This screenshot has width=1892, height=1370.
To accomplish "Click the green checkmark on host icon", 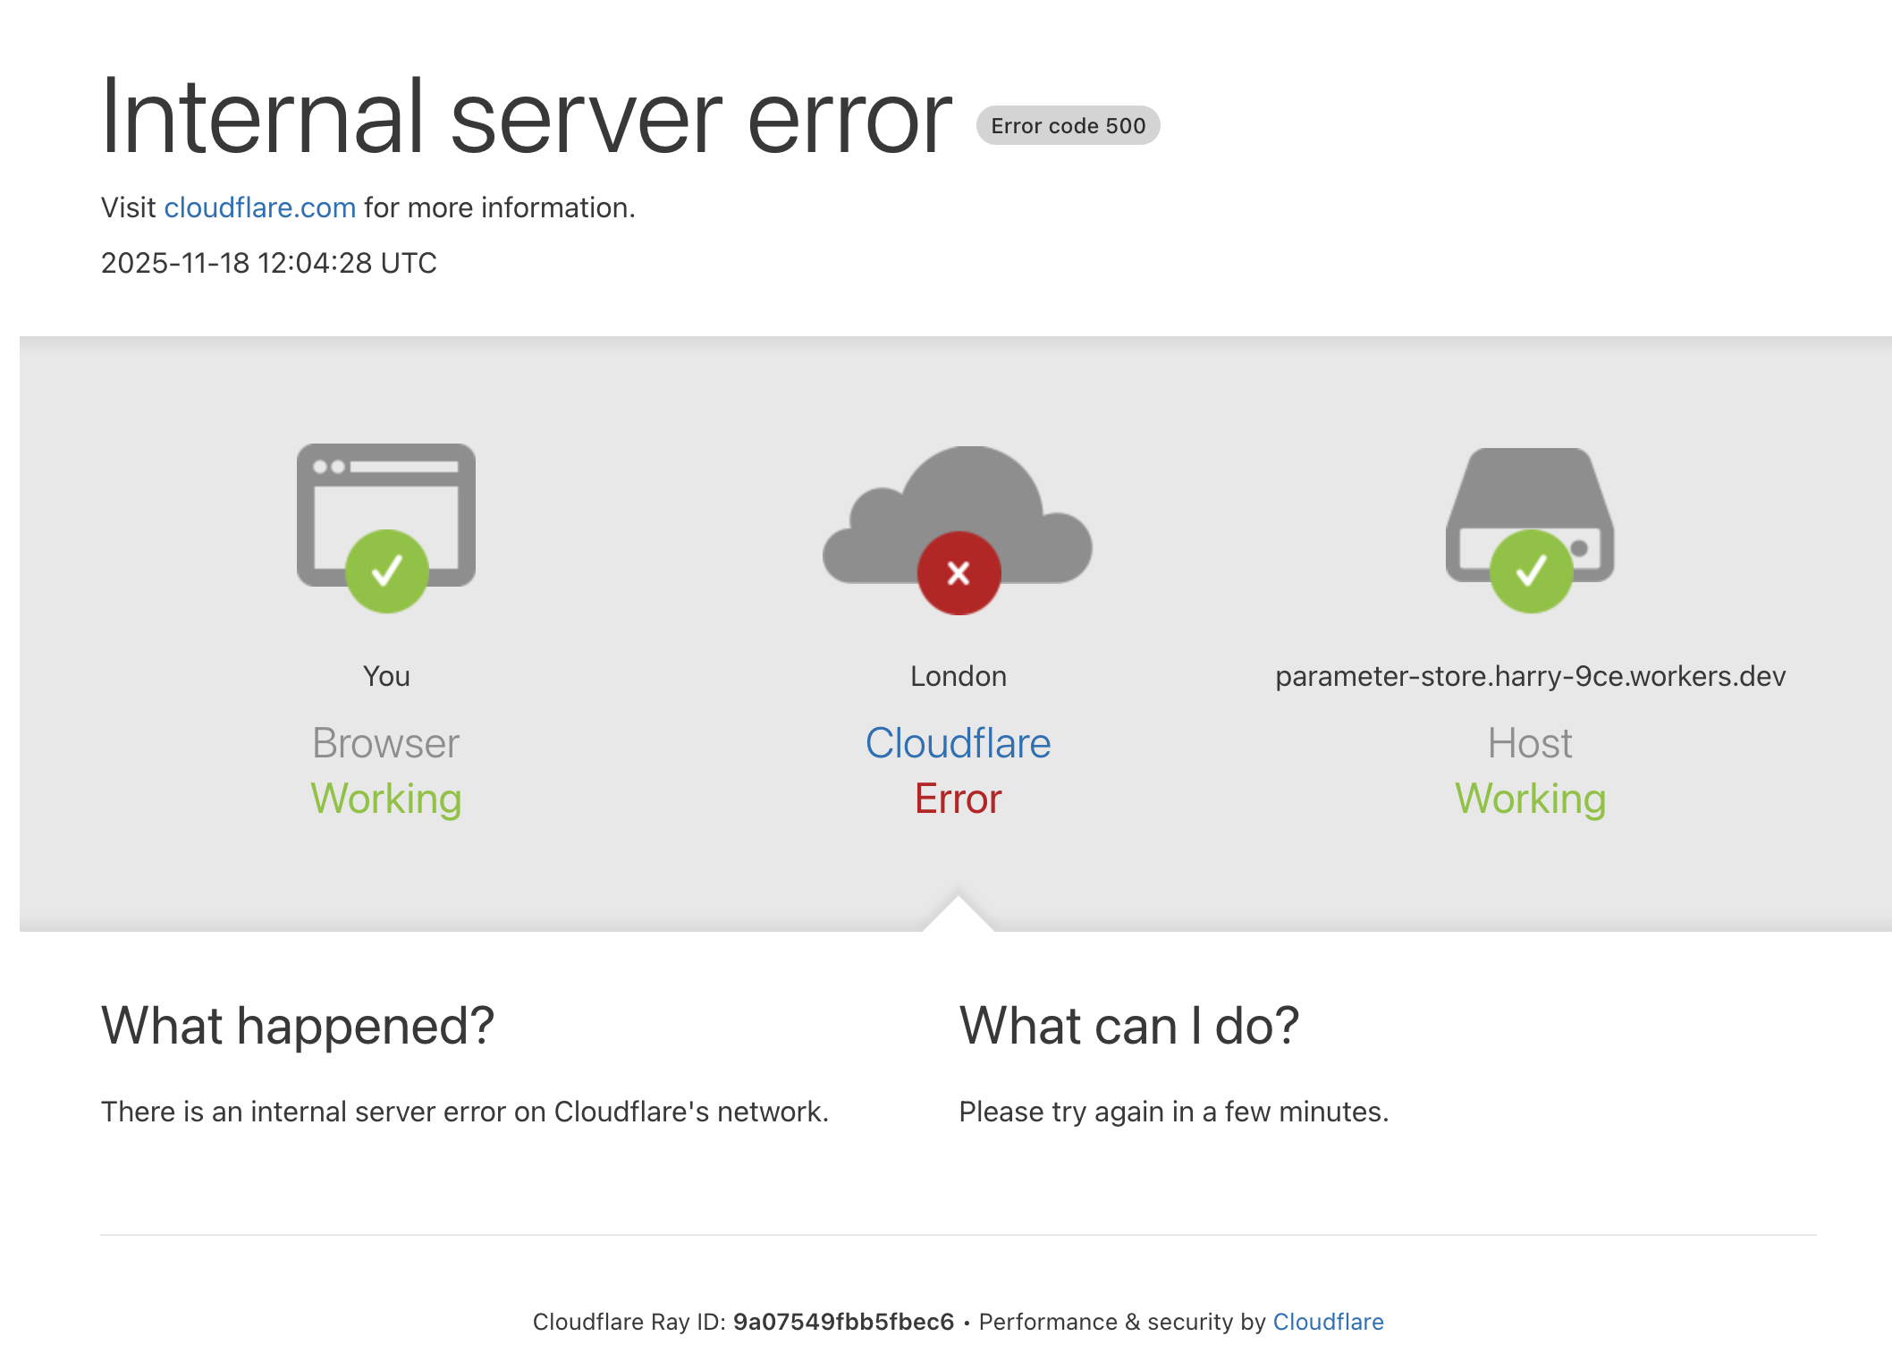I will [1531, 571].
